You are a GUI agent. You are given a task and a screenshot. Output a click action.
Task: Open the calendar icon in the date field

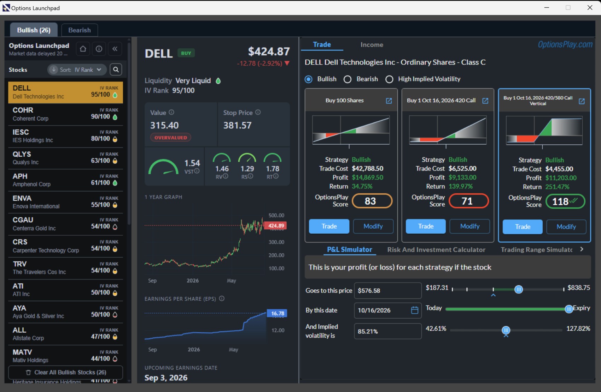[415, 310]
